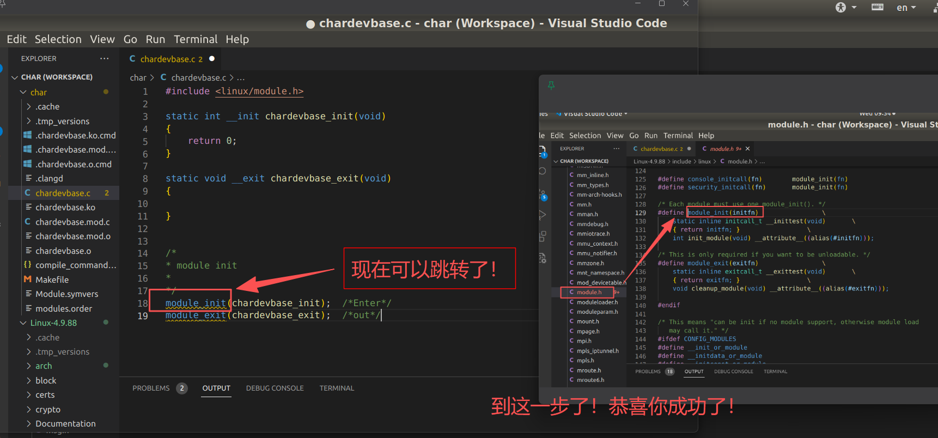Expand .cache folder under char

click(x=29, y=107)
